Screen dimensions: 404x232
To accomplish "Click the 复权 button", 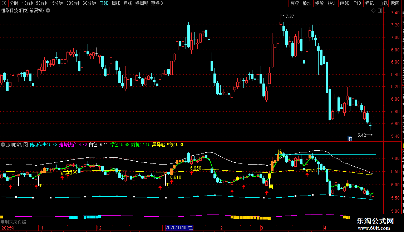I will point(295,3).
